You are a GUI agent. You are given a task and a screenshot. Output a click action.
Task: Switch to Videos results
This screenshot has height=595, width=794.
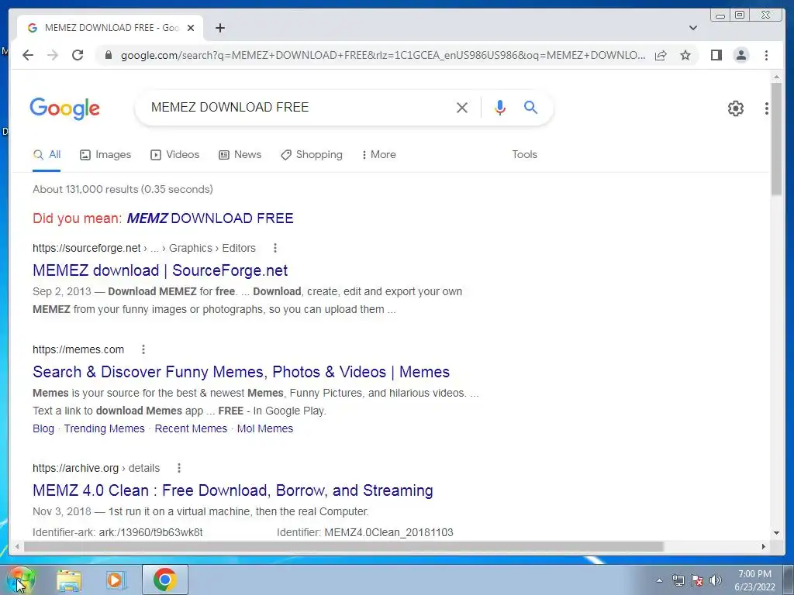click(174, 155)
